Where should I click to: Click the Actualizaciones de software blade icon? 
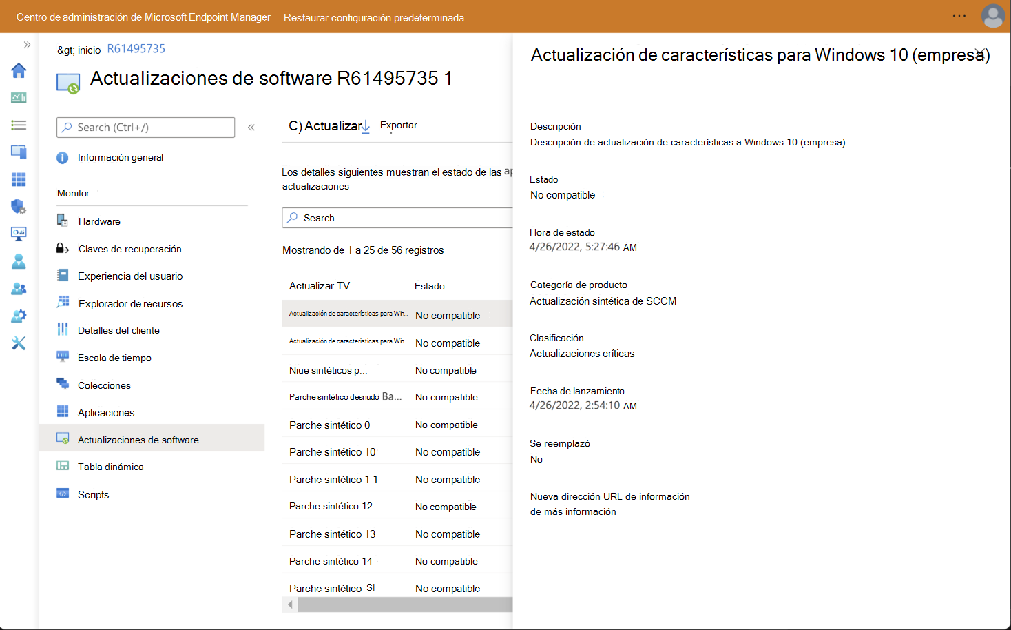tap(68, 83)
